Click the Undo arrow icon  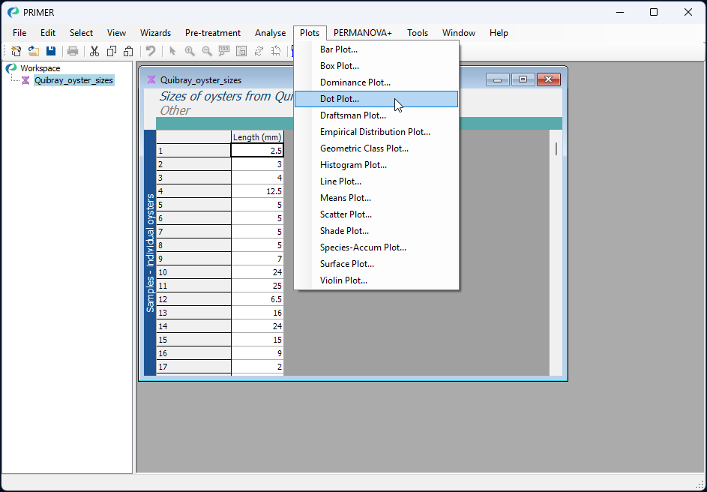pyautogui.click(x=151, y=51)
